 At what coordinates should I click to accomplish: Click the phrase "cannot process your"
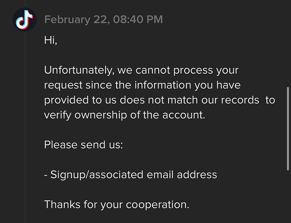187,71
